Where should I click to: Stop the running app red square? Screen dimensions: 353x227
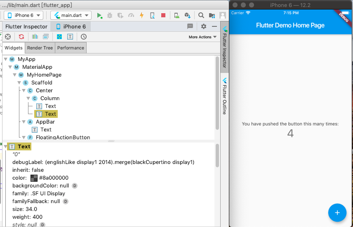click(x=163, y=15)
